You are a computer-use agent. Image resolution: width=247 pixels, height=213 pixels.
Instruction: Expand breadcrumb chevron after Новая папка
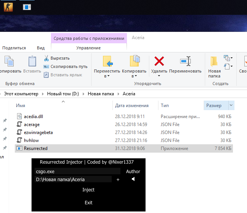point(118,94)
